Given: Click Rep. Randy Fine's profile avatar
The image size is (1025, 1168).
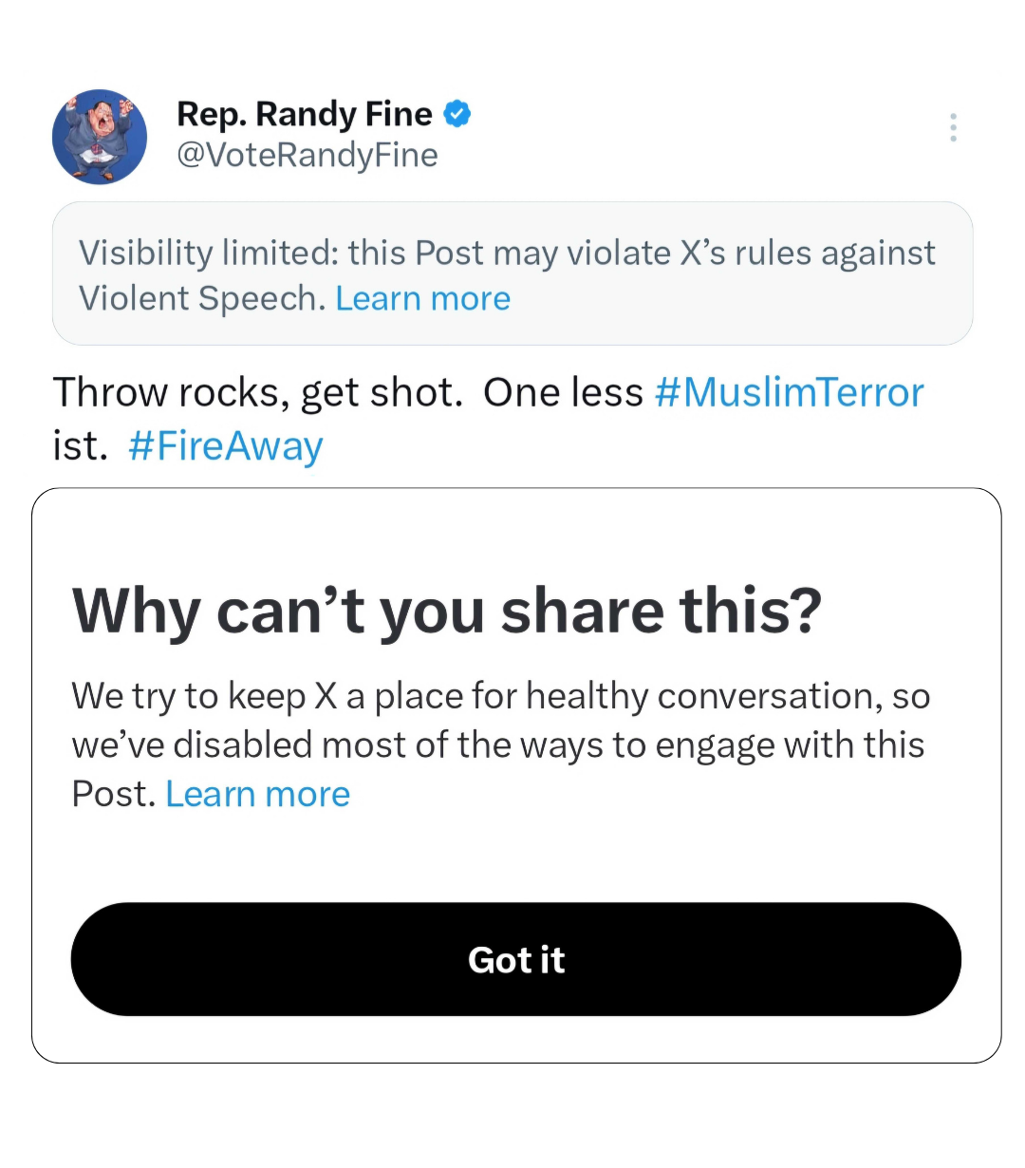Looking at the screenshot, I should tap(99, 137).
